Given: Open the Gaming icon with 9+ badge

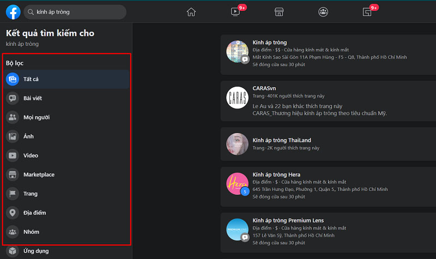Looking at the screenshot, I should (x=367, y=12).
